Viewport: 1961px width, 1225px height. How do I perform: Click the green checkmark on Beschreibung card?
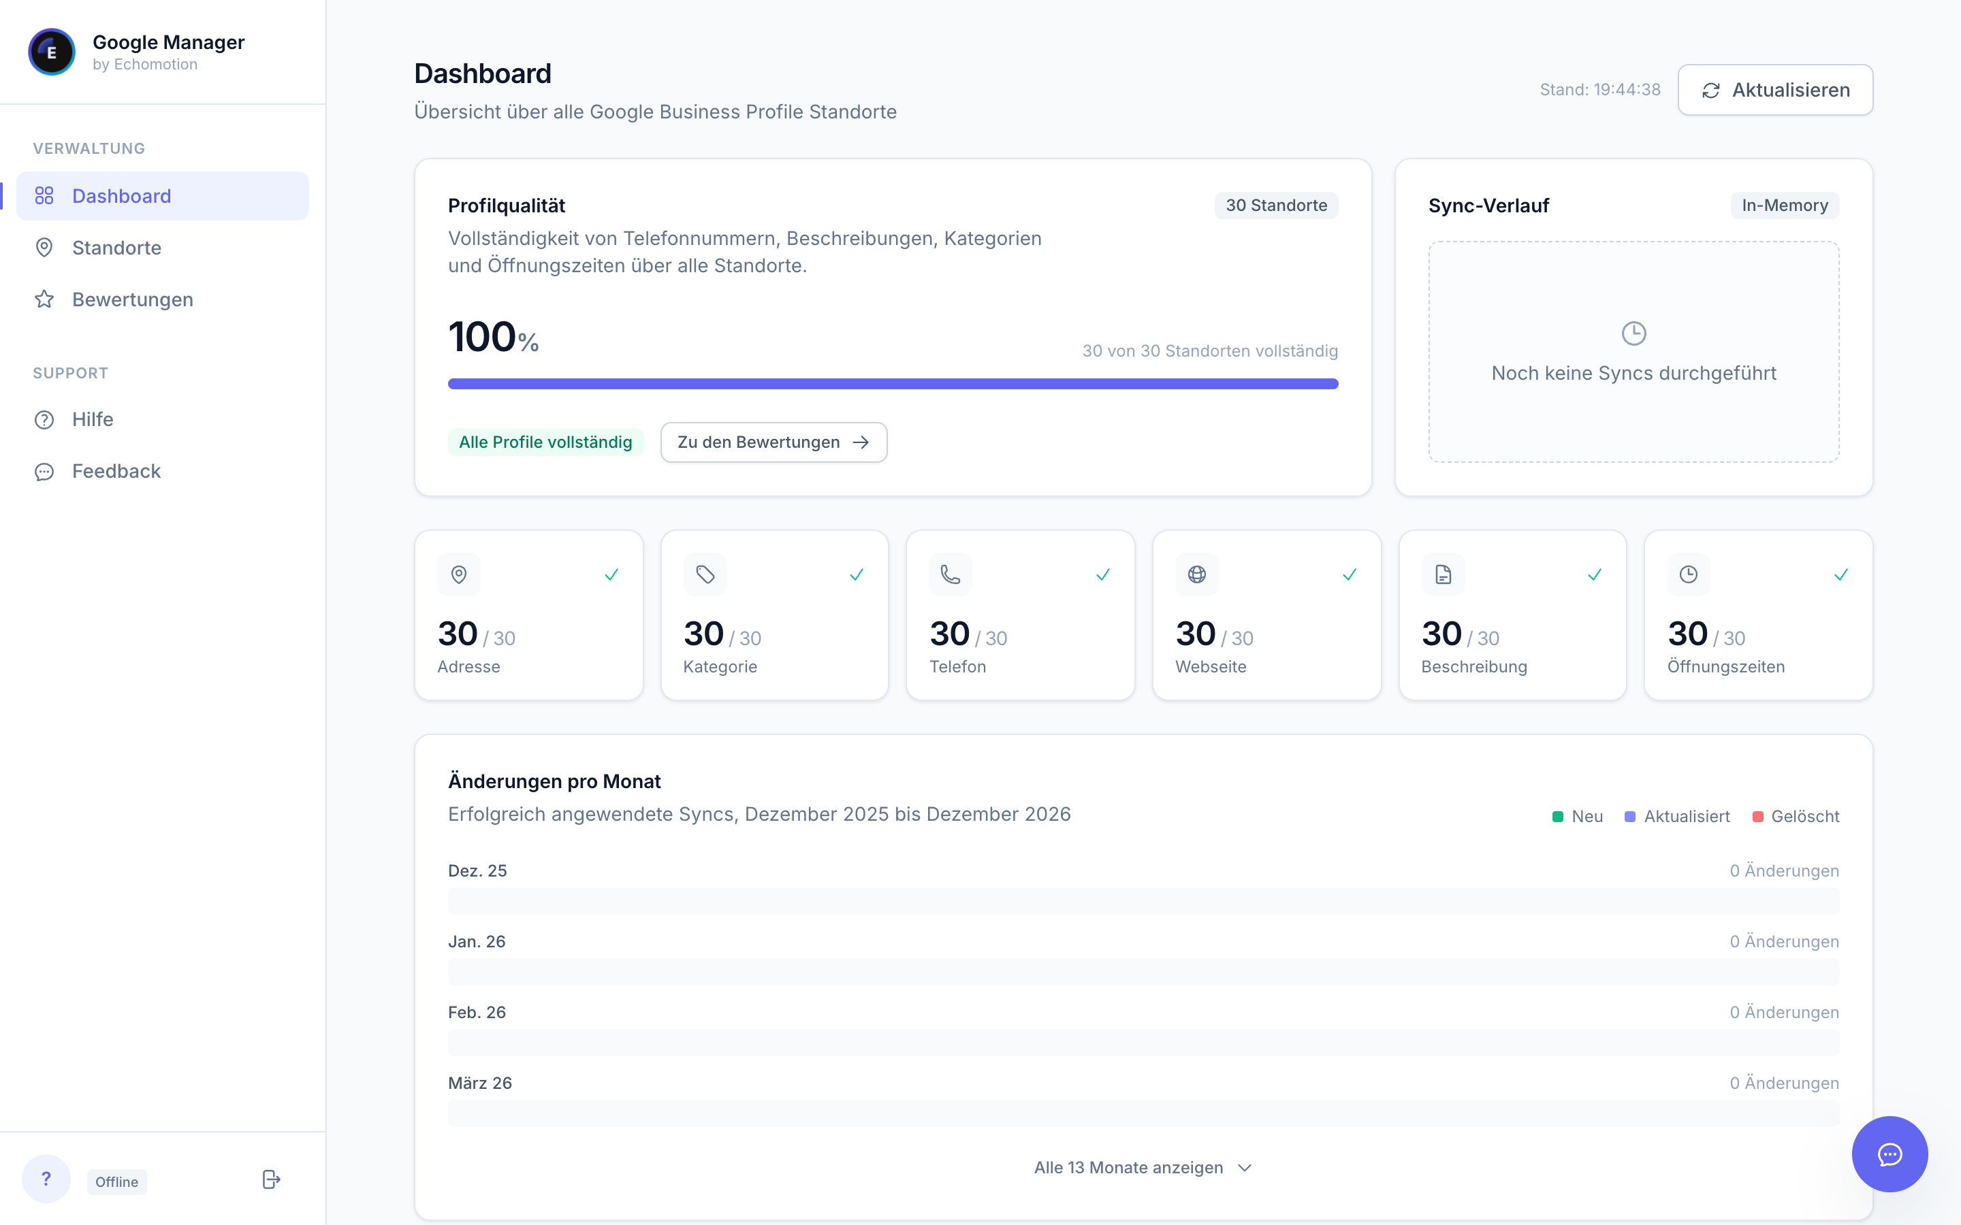(x=1595, y=574)
